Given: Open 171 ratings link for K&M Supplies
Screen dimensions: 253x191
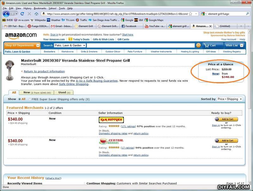Looking at the screenshot, I should point(128,126).
